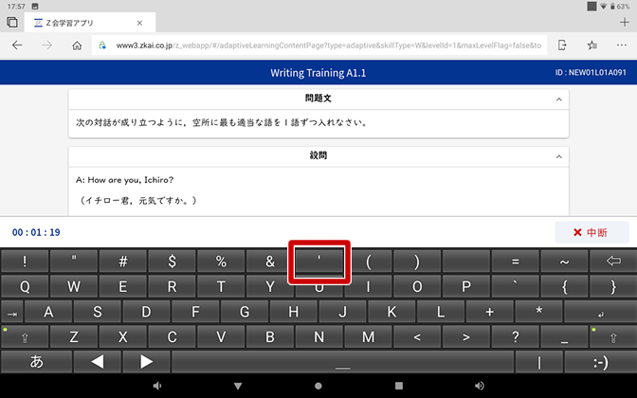Tap Android back triangle in navigation bar
This screenshot has height=398, width=637.
(238, 386)
